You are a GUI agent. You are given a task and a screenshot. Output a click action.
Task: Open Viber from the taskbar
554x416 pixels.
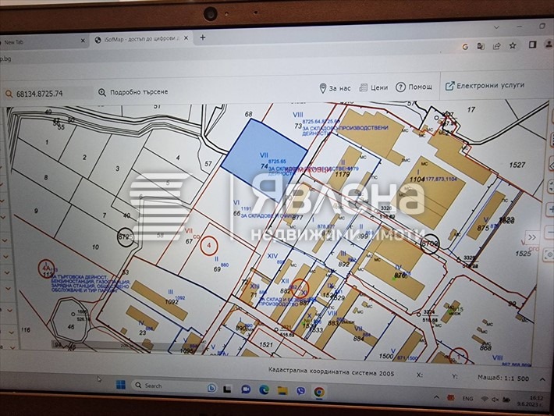tap(300, 391)
